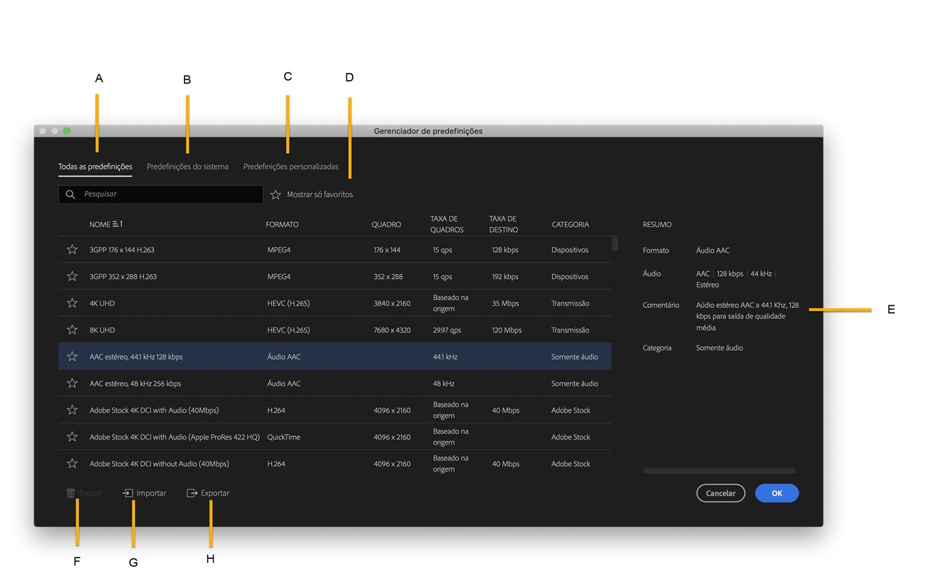Select AAC estéreo, 44.1 kHz 128 kbps name

[x=136, y=357]
